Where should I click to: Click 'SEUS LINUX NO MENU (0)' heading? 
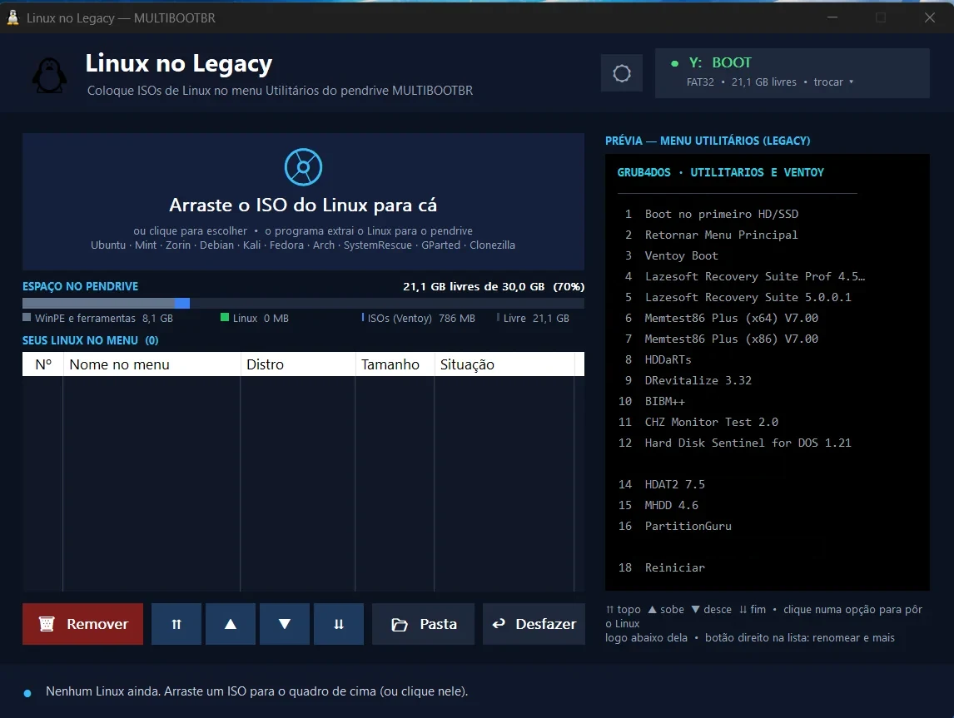coord(91,340)
